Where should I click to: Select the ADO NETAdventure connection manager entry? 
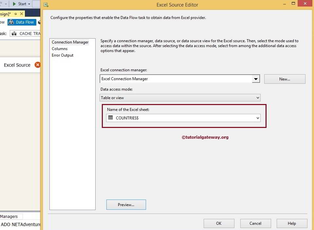click(20, 224)
